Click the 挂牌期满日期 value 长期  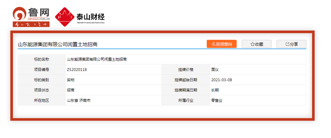click(x=215, y=90)
